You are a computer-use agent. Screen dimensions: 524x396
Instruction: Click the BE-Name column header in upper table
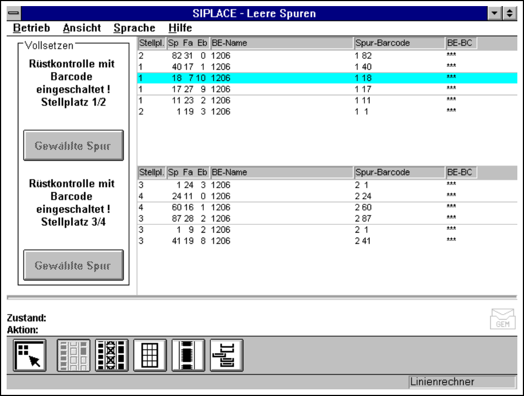pyautogui.click(x=281, y=43)
